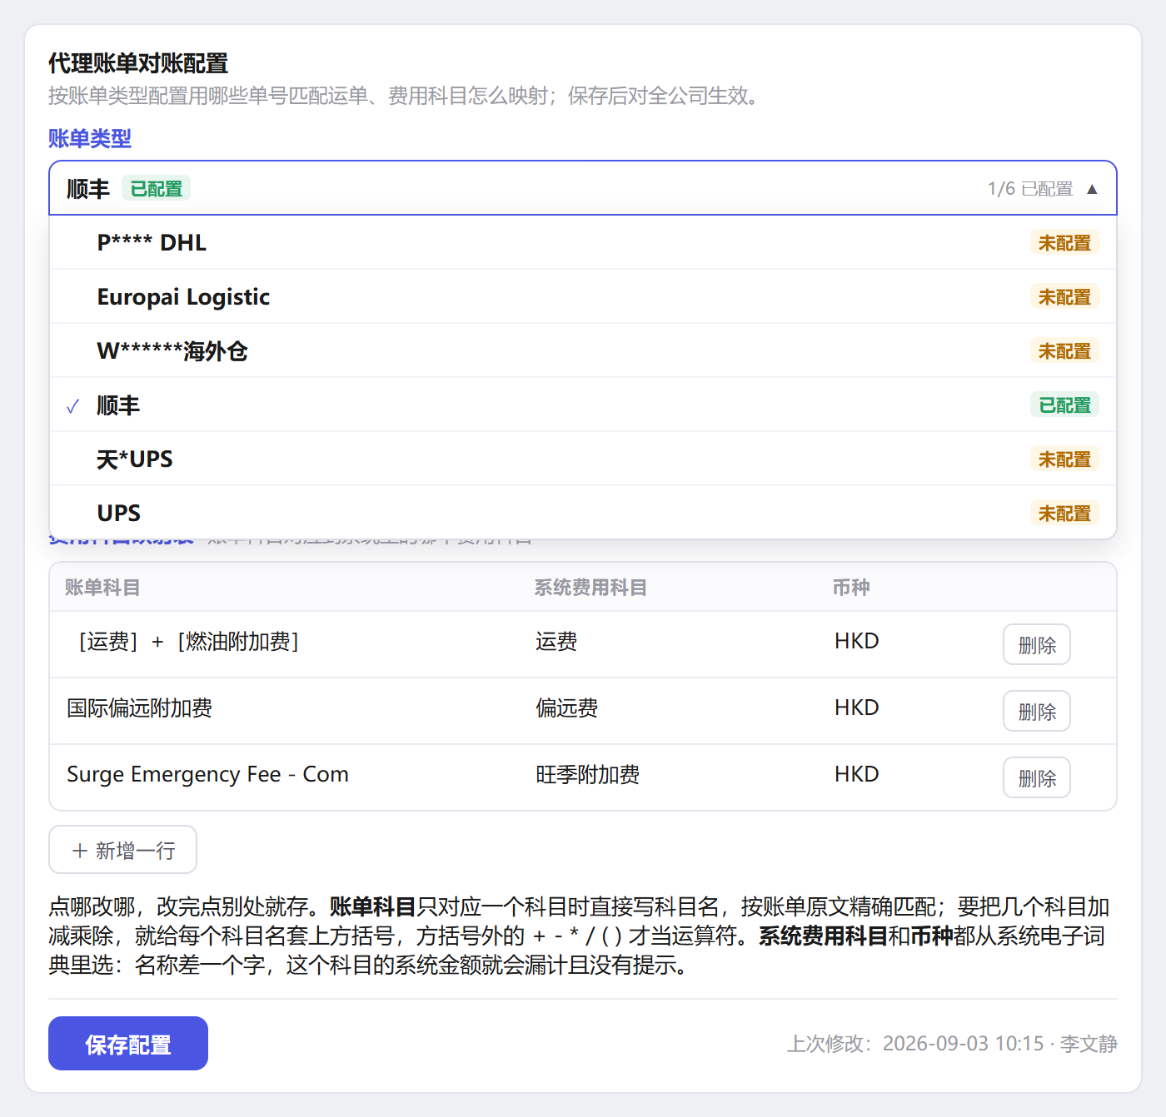Click 未配置 badge on P**** DHL row
This screenshot has width=1166, height=1117.
[x=1064, y=242]
